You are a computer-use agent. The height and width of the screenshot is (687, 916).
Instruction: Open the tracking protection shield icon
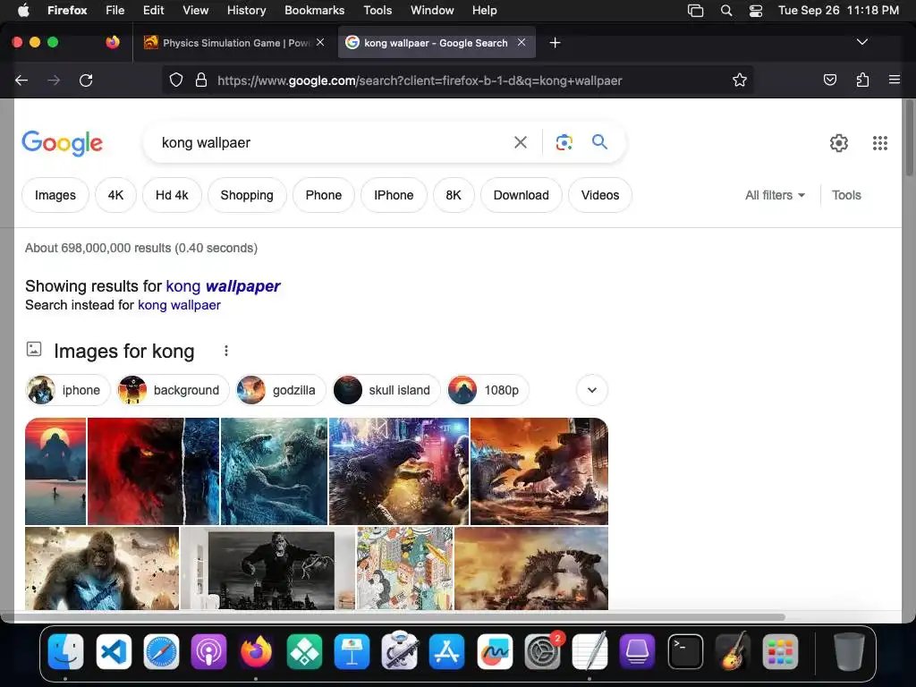pyautogui.click(x=176, y=80)
